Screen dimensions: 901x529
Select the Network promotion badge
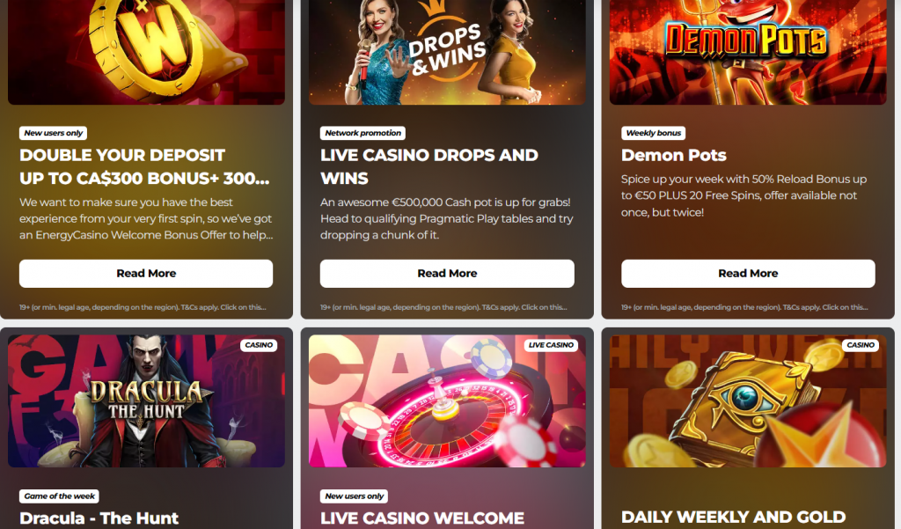tap(363, 133)
